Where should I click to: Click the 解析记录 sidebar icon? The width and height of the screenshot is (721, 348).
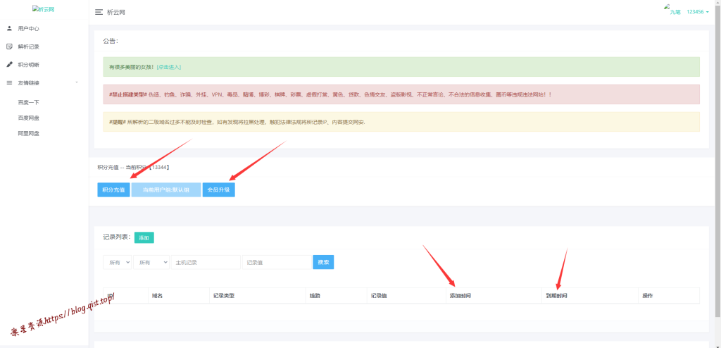(x=9, y=46)
